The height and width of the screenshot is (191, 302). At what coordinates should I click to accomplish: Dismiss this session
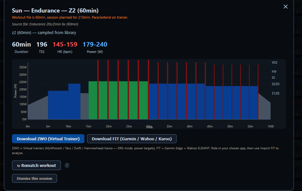tap(34, 178)
